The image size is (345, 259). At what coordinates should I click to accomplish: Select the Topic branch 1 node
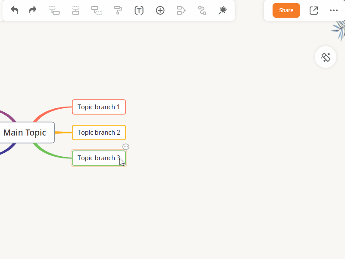tap(99, 107)
